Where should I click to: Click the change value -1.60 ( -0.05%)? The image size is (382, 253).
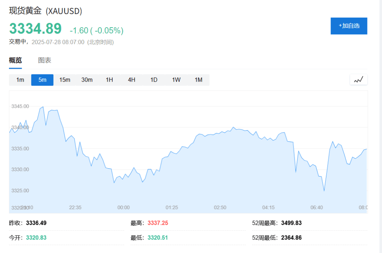pos(97,31)
